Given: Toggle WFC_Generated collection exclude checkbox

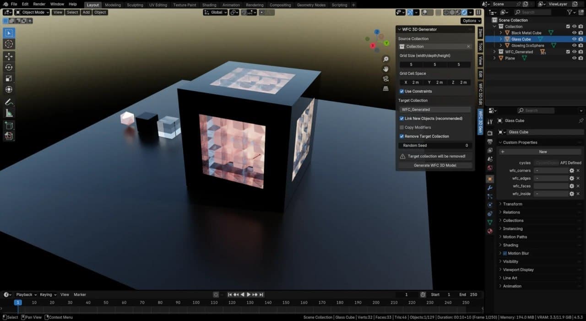Looking at the screenshot, I should click(568, 52).
